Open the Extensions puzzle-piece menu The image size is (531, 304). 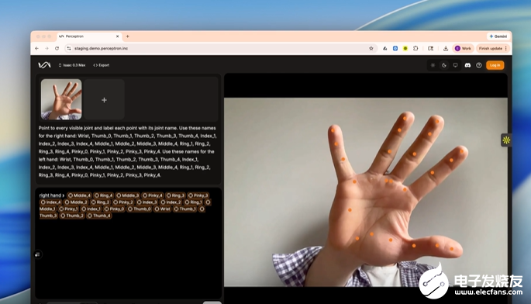click(x=415, y=48)
